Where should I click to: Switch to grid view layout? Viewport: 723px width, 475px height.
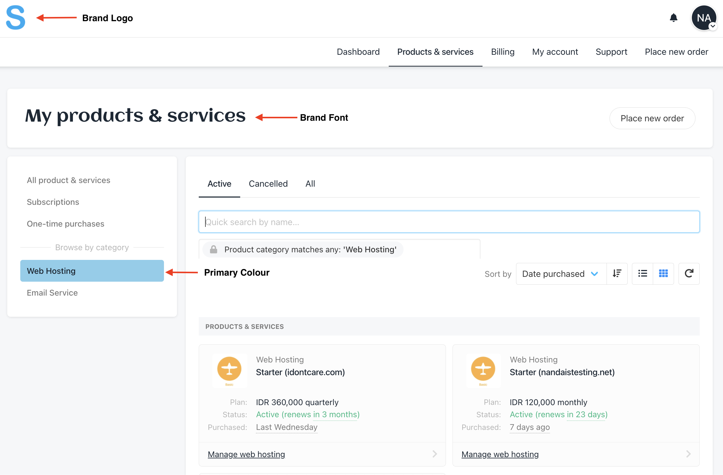tap(663, 274)
